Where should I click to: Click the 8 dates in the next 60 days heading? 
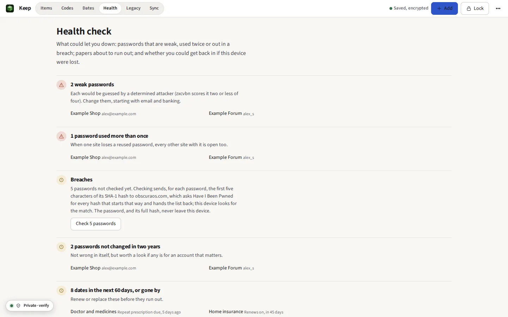pos(115,290)
